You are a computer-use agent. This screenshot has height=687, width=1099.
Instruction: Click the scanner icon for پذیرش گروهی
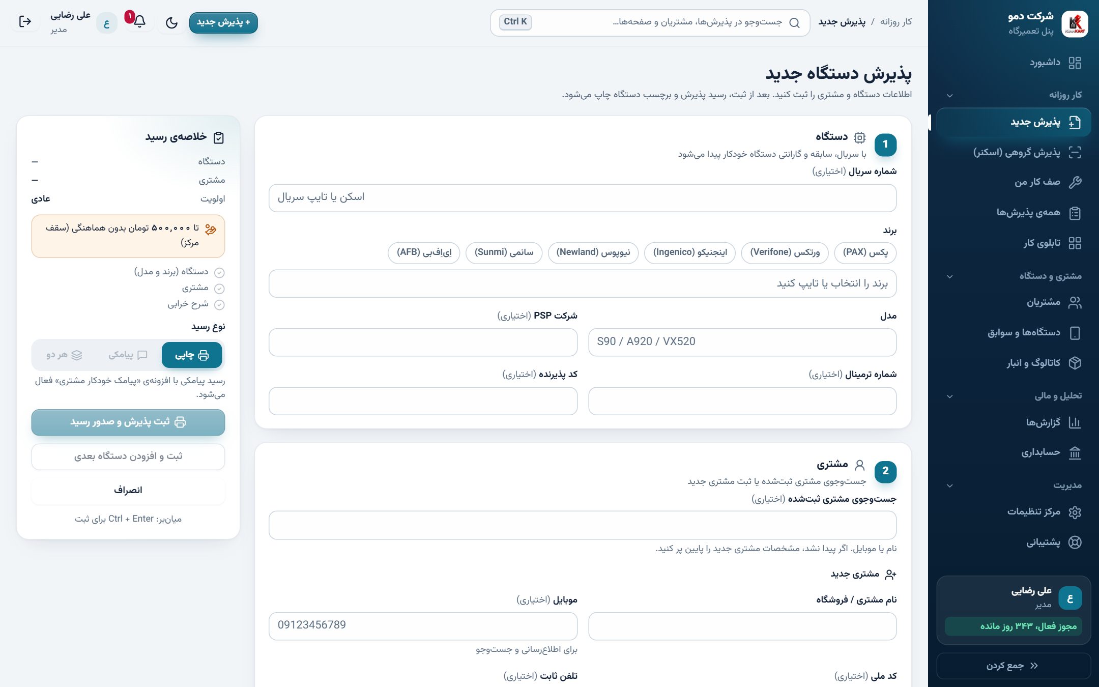tap(1075, 152)
